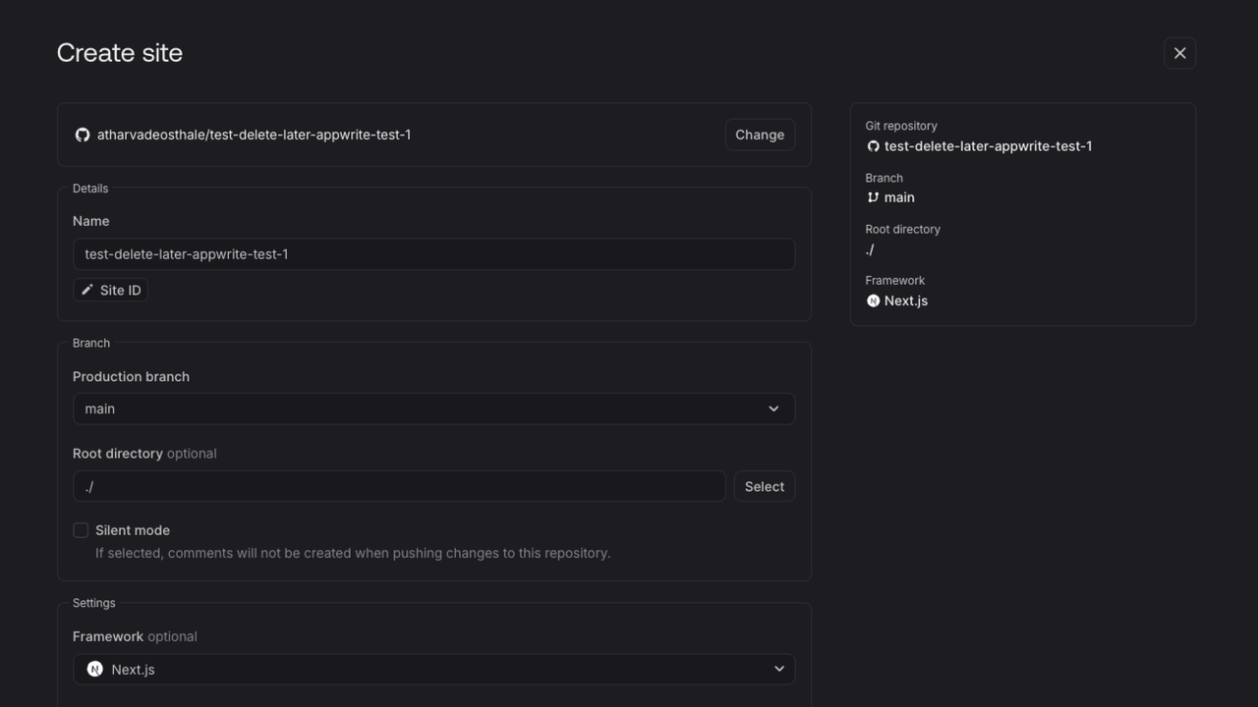Click the site Name input field
This screenshot has height=707, width=1258.
(x=433, y=253)
